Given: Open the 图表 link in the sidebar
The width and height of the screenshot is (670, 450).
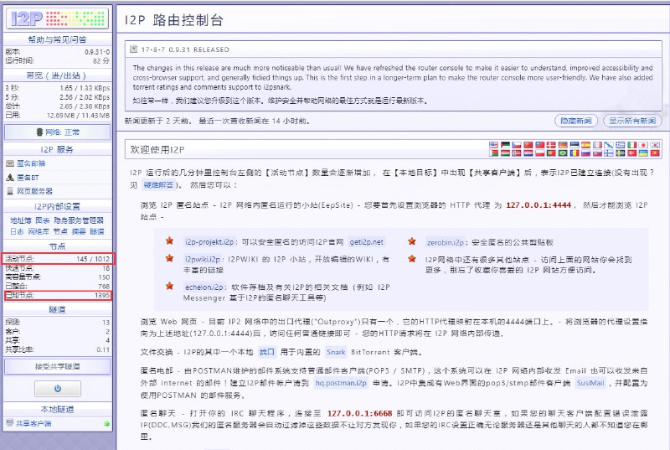Looking at the screenshot, I should pyautogui.click(x=43, y=220).
